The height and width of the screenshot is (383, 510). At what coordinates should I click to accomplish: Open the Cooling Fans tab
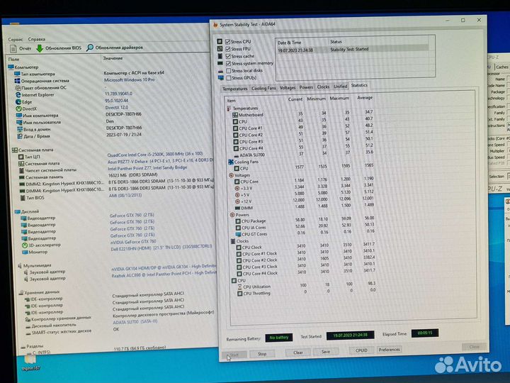click(263, 88)
